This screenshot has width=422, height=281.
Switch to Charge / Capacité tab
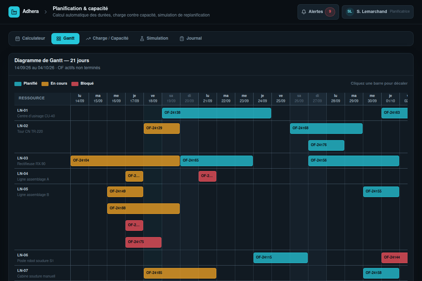[107, 38]
